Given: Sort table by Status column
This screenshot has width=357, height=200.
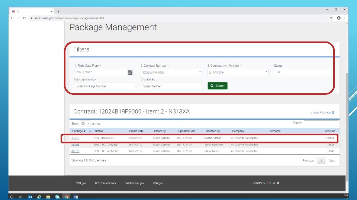Looking at the screenshot, I should [x=99, y=131].
